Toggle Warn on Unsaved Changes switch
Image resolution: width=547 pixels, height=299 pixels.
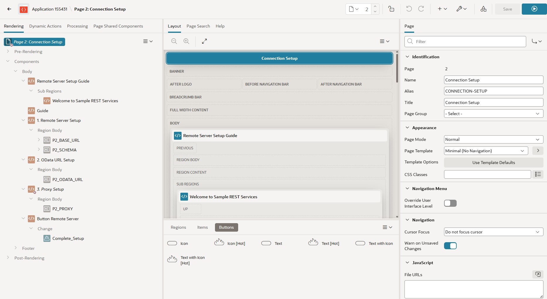pos(450,246)
